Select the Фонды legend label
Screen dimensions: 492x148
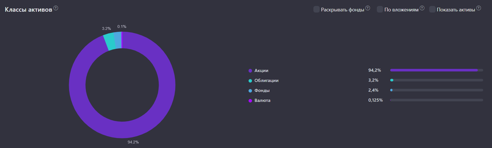click(x=262, y=91)
